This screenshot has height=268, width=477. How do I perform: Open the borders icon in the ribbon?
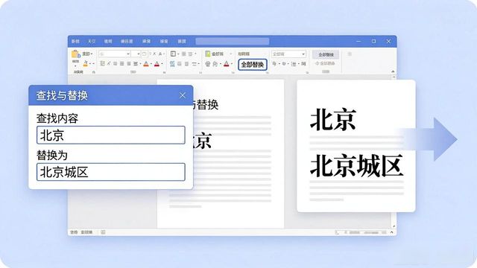coord(173,54)
